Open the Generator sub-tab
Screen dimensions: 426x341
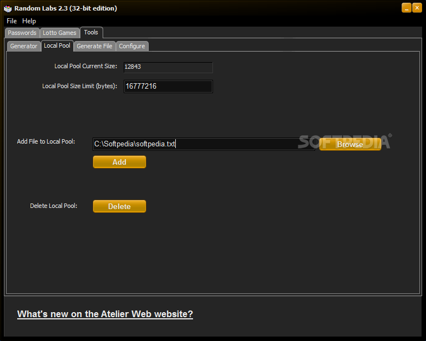24,46
